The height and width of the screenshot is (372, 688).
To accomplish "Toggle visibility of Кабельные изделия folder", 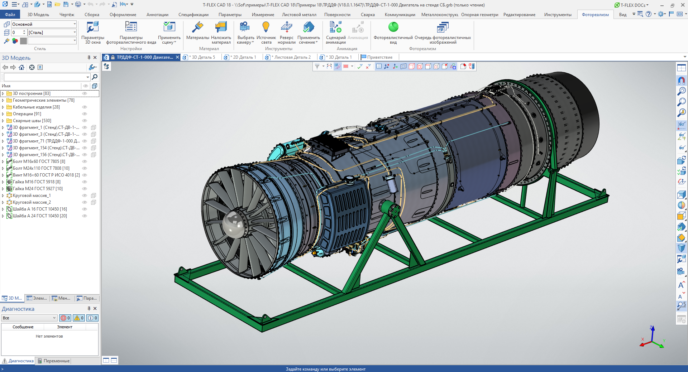I will [x=85, y=107].
